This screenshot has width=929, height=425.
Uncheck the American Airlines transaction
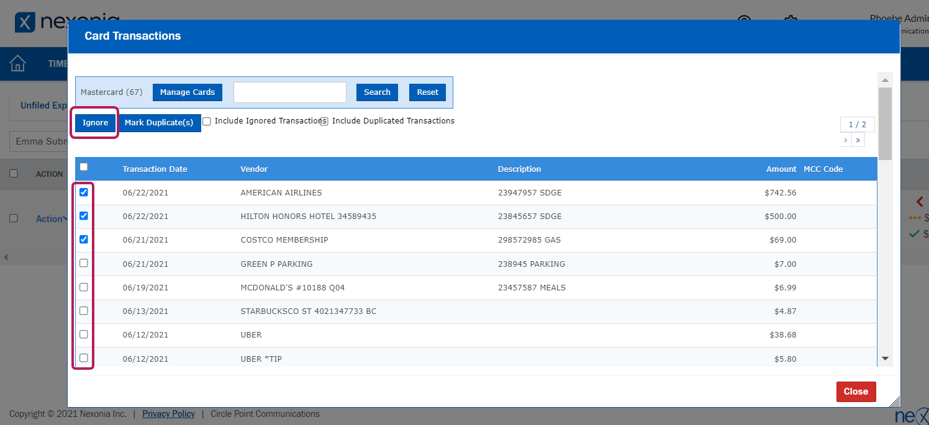(84, 192)
